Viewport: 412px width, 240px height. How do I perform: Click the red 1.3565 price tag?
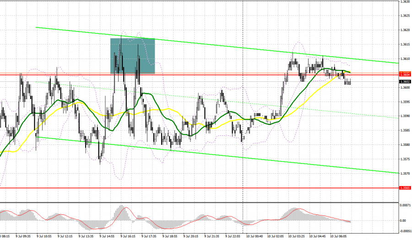click(405, 188)
